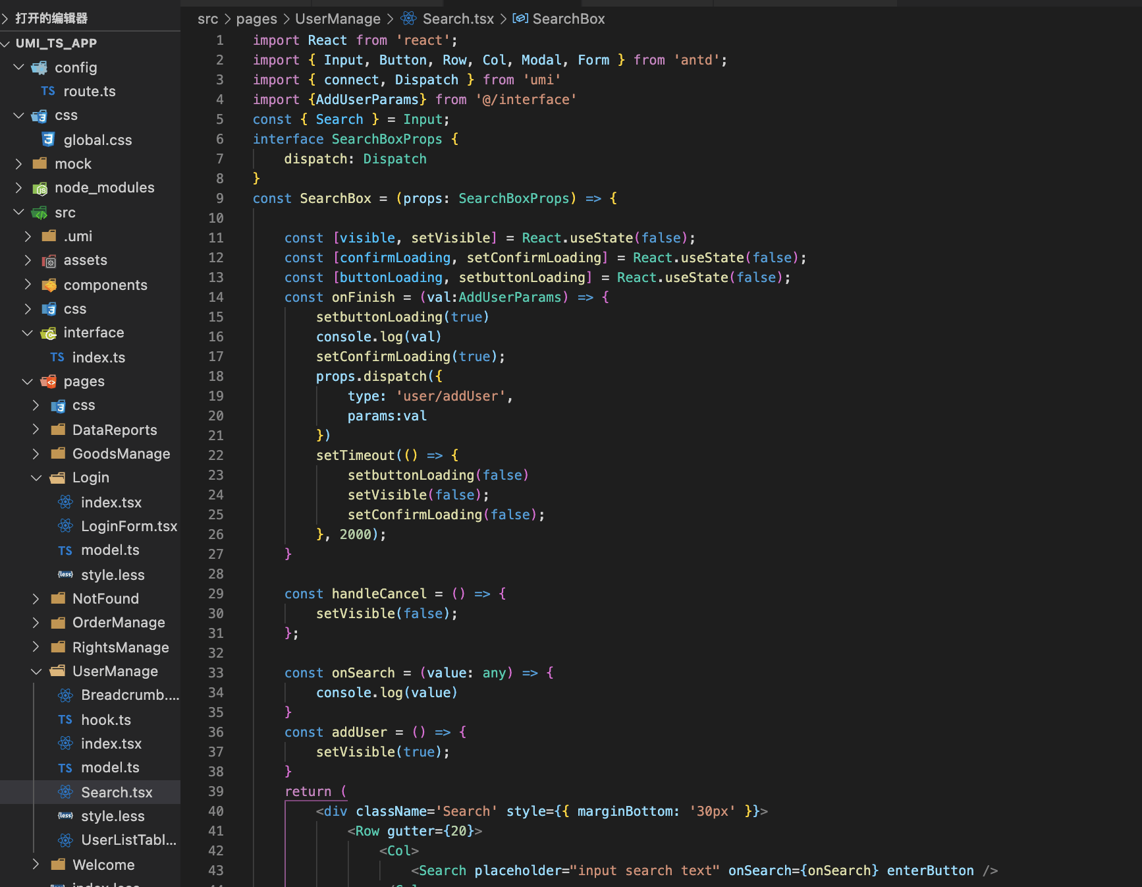Click the open UserManage folder icon
The width and height of the screenshot is (1142, 887).
[x=58, y=671]
